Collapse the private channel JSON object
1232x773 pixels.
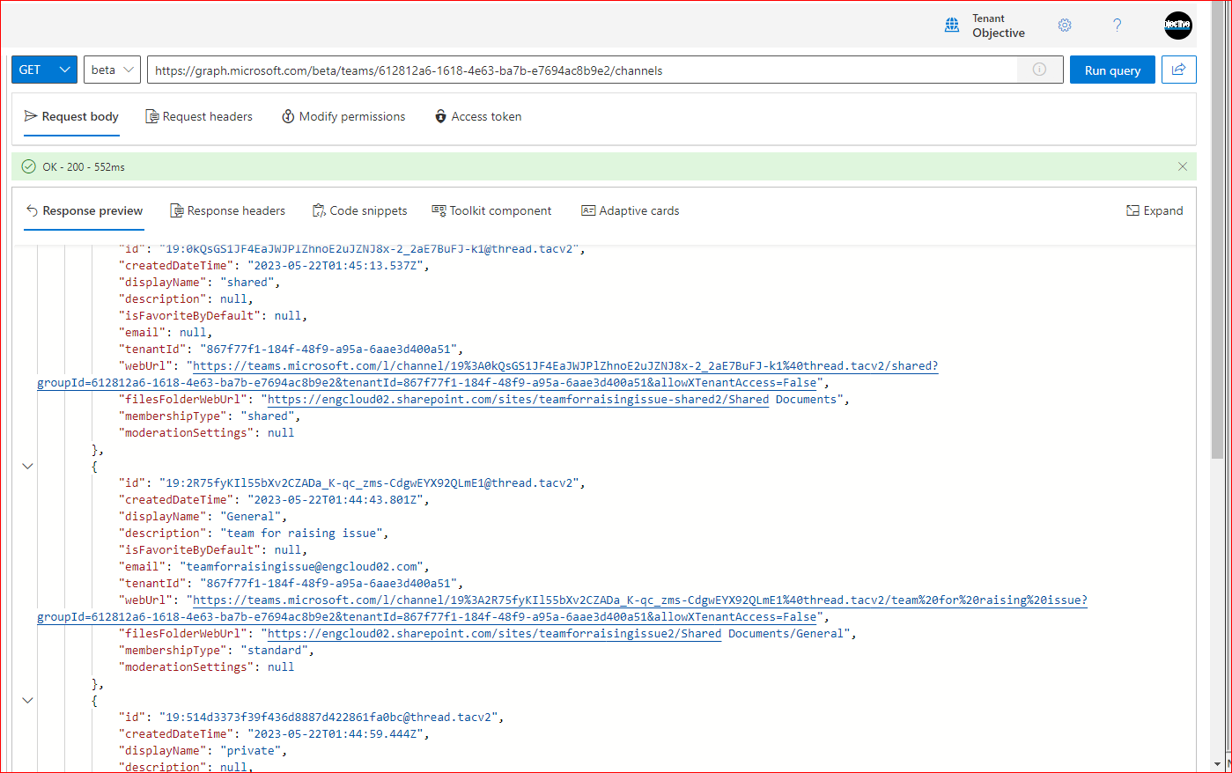(x=27, y=699)
